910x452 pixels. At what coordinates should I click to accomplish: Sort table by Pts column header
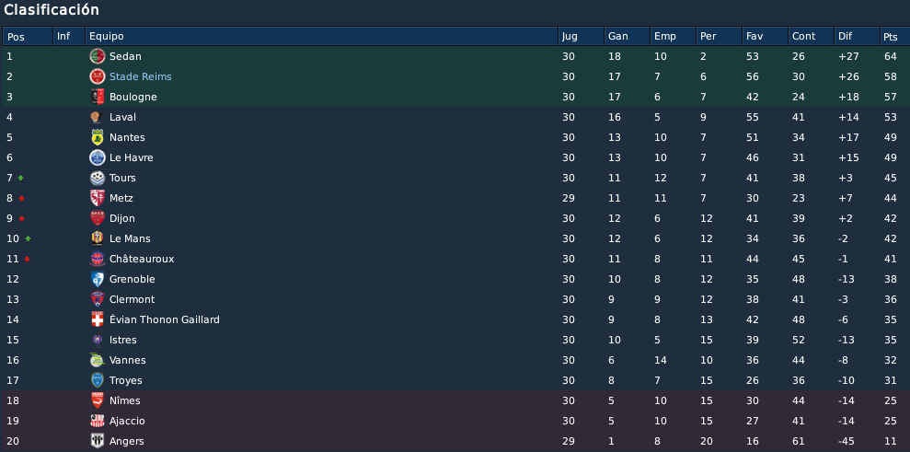click(894, 36)
